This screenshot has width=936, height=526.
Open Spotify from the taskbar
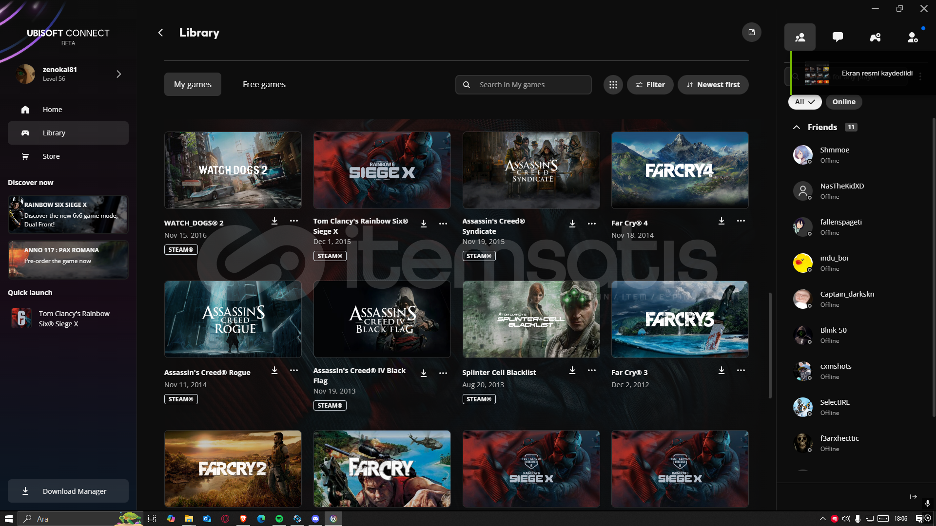(279, 519)
